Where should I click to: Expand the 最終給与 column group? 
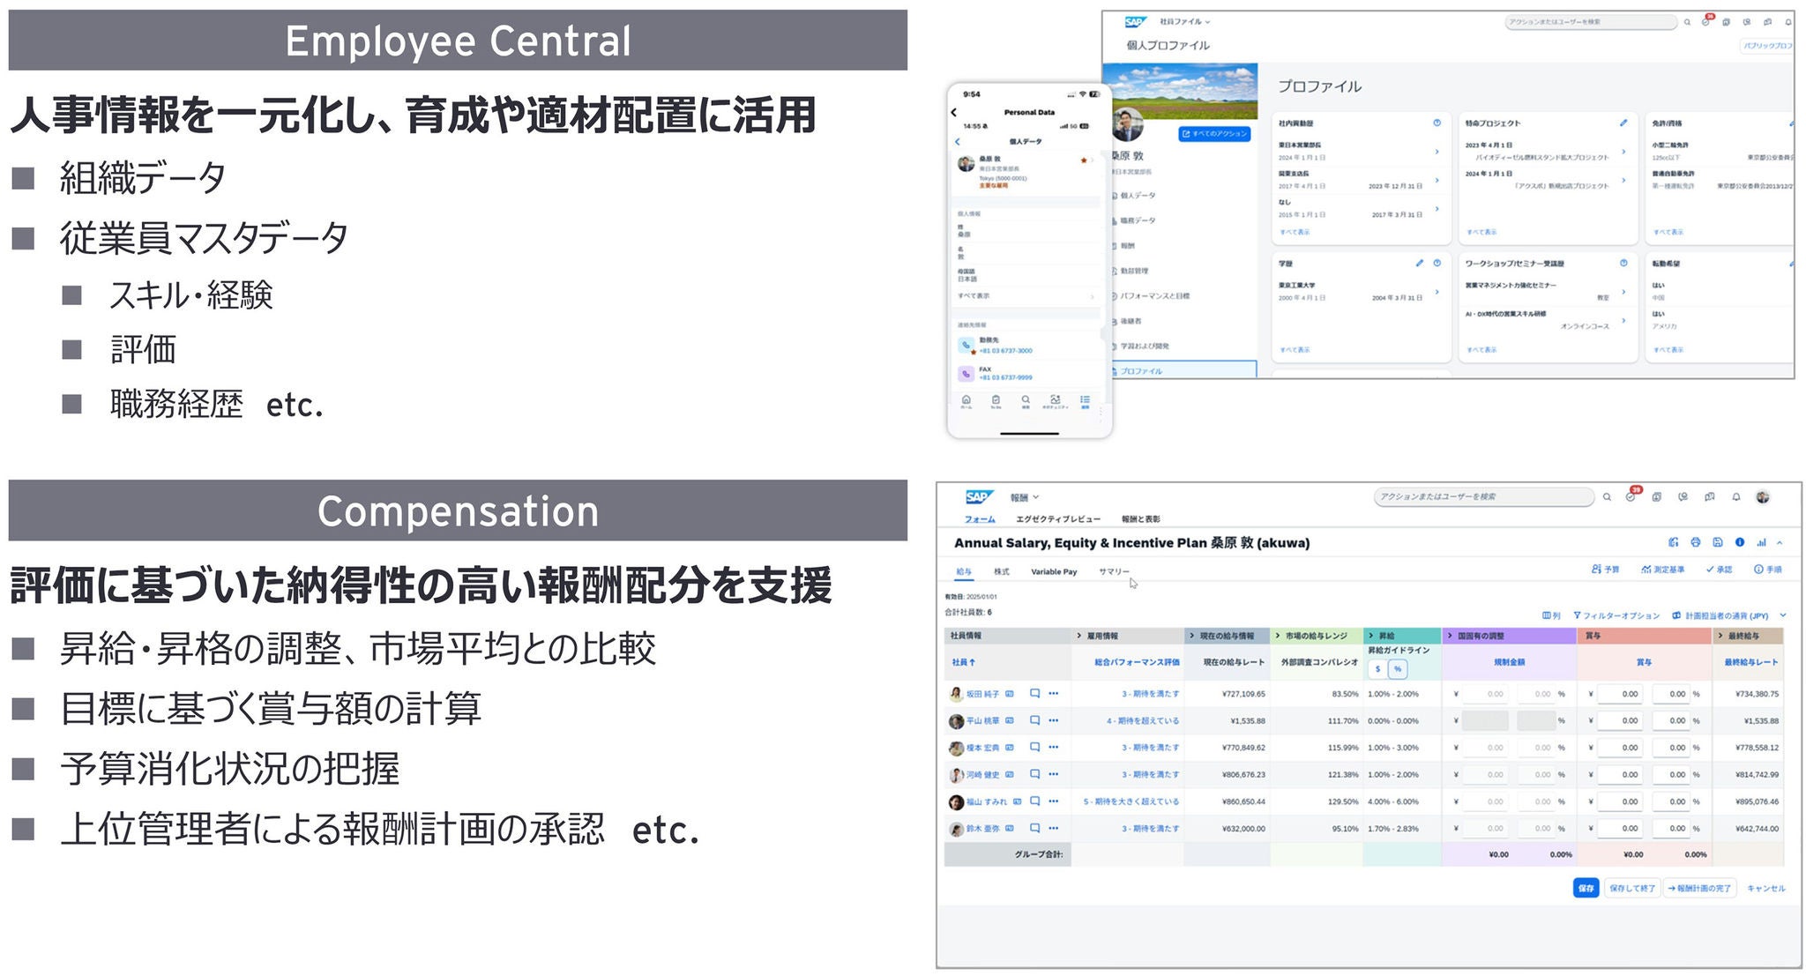(x=1720, y=636)
